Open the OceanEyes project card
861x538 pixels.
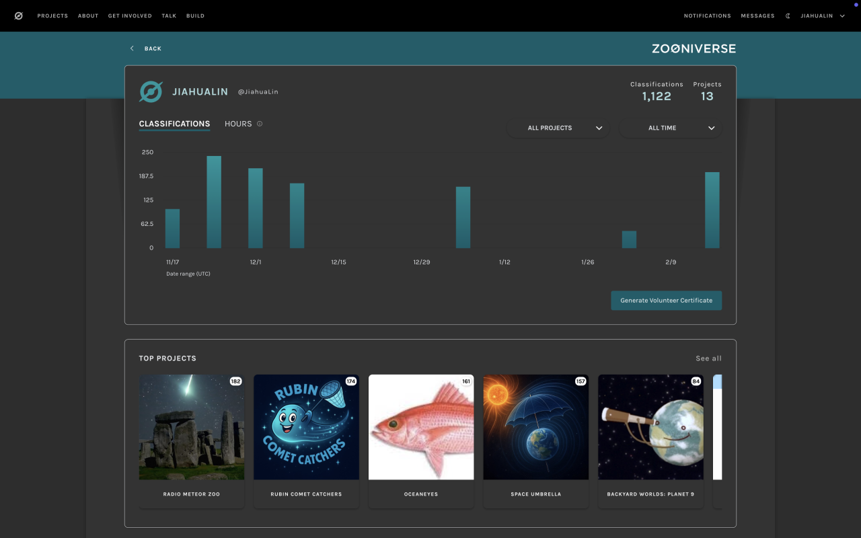pos(421,441)
